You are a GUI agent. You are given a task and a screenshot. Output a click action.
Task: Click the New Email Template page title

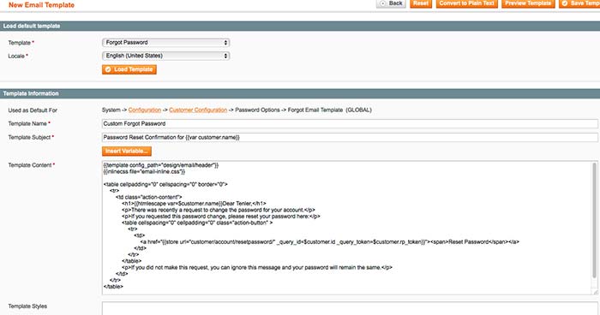[x=41, y=5]
